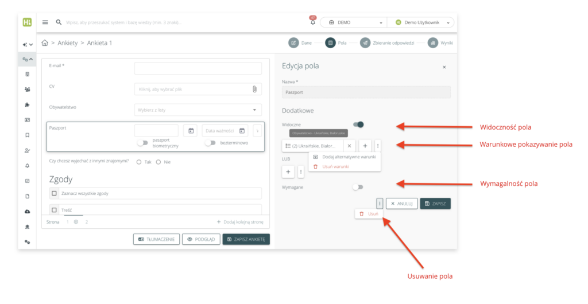Click the plus button to add condition
The height and width of the screenshot is (304, 588).
tap(365, 146)
